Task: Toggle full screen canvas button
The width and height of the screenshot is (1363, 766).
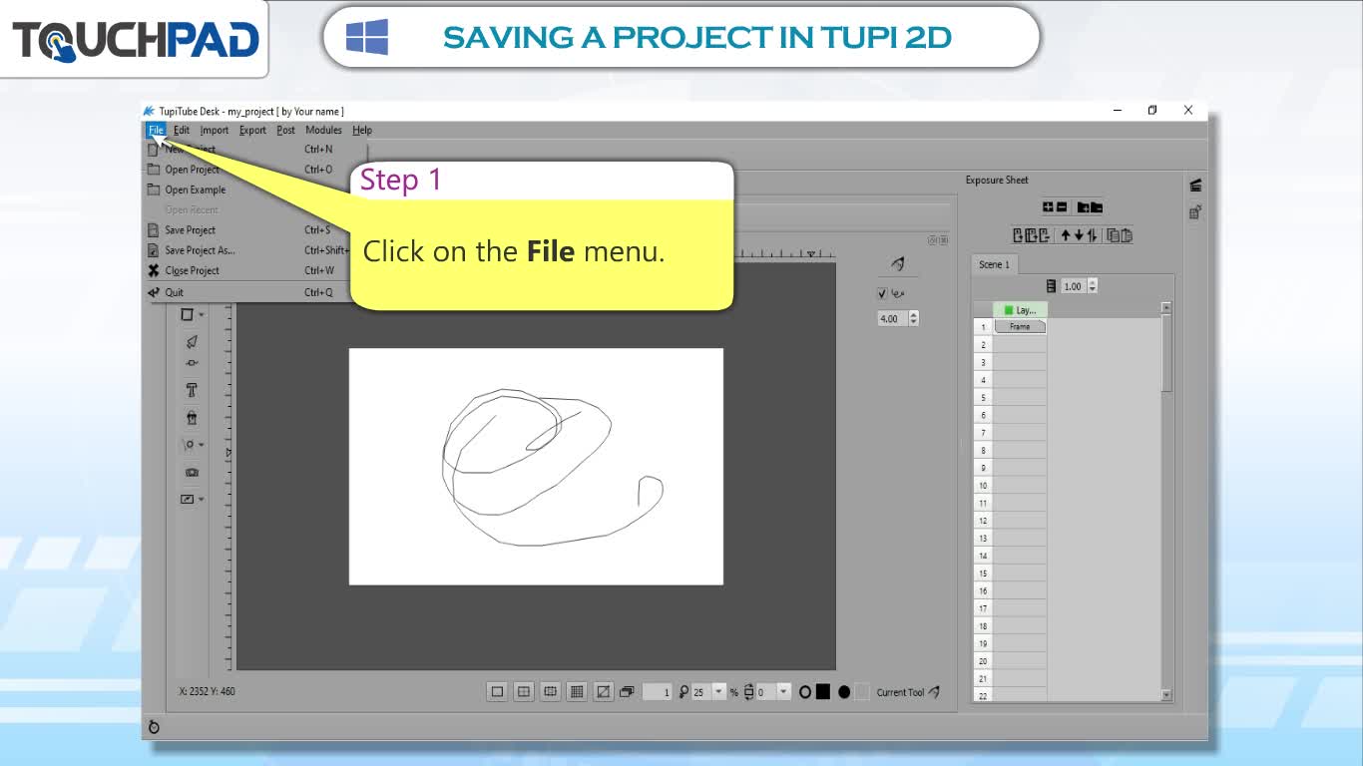Action: tap(603, 691)
